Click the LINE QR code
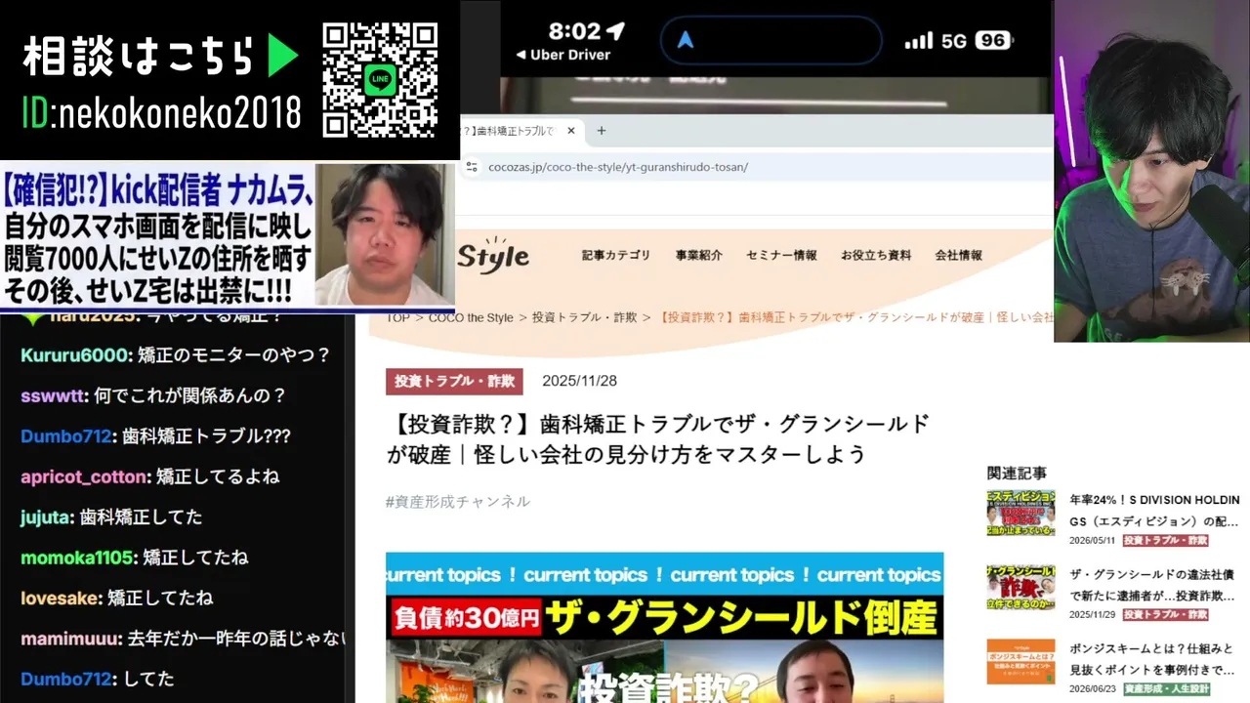 [380, 80]
